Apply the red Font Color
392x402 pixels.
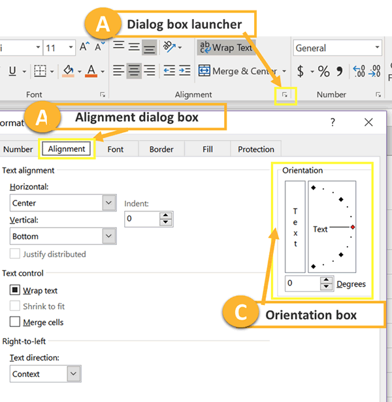point(91,71)
